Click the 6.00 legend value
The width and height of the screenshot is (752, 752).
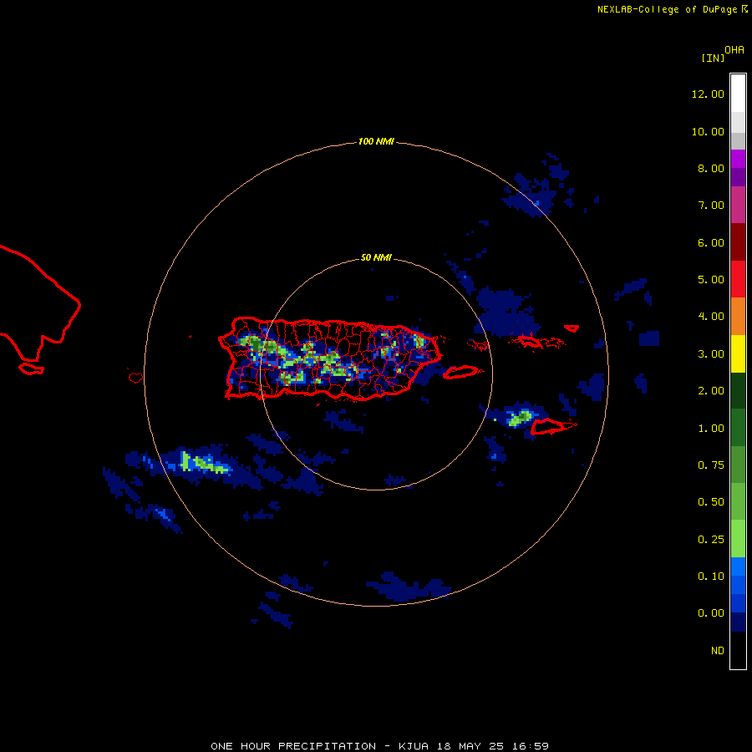[x=711, y=242]
